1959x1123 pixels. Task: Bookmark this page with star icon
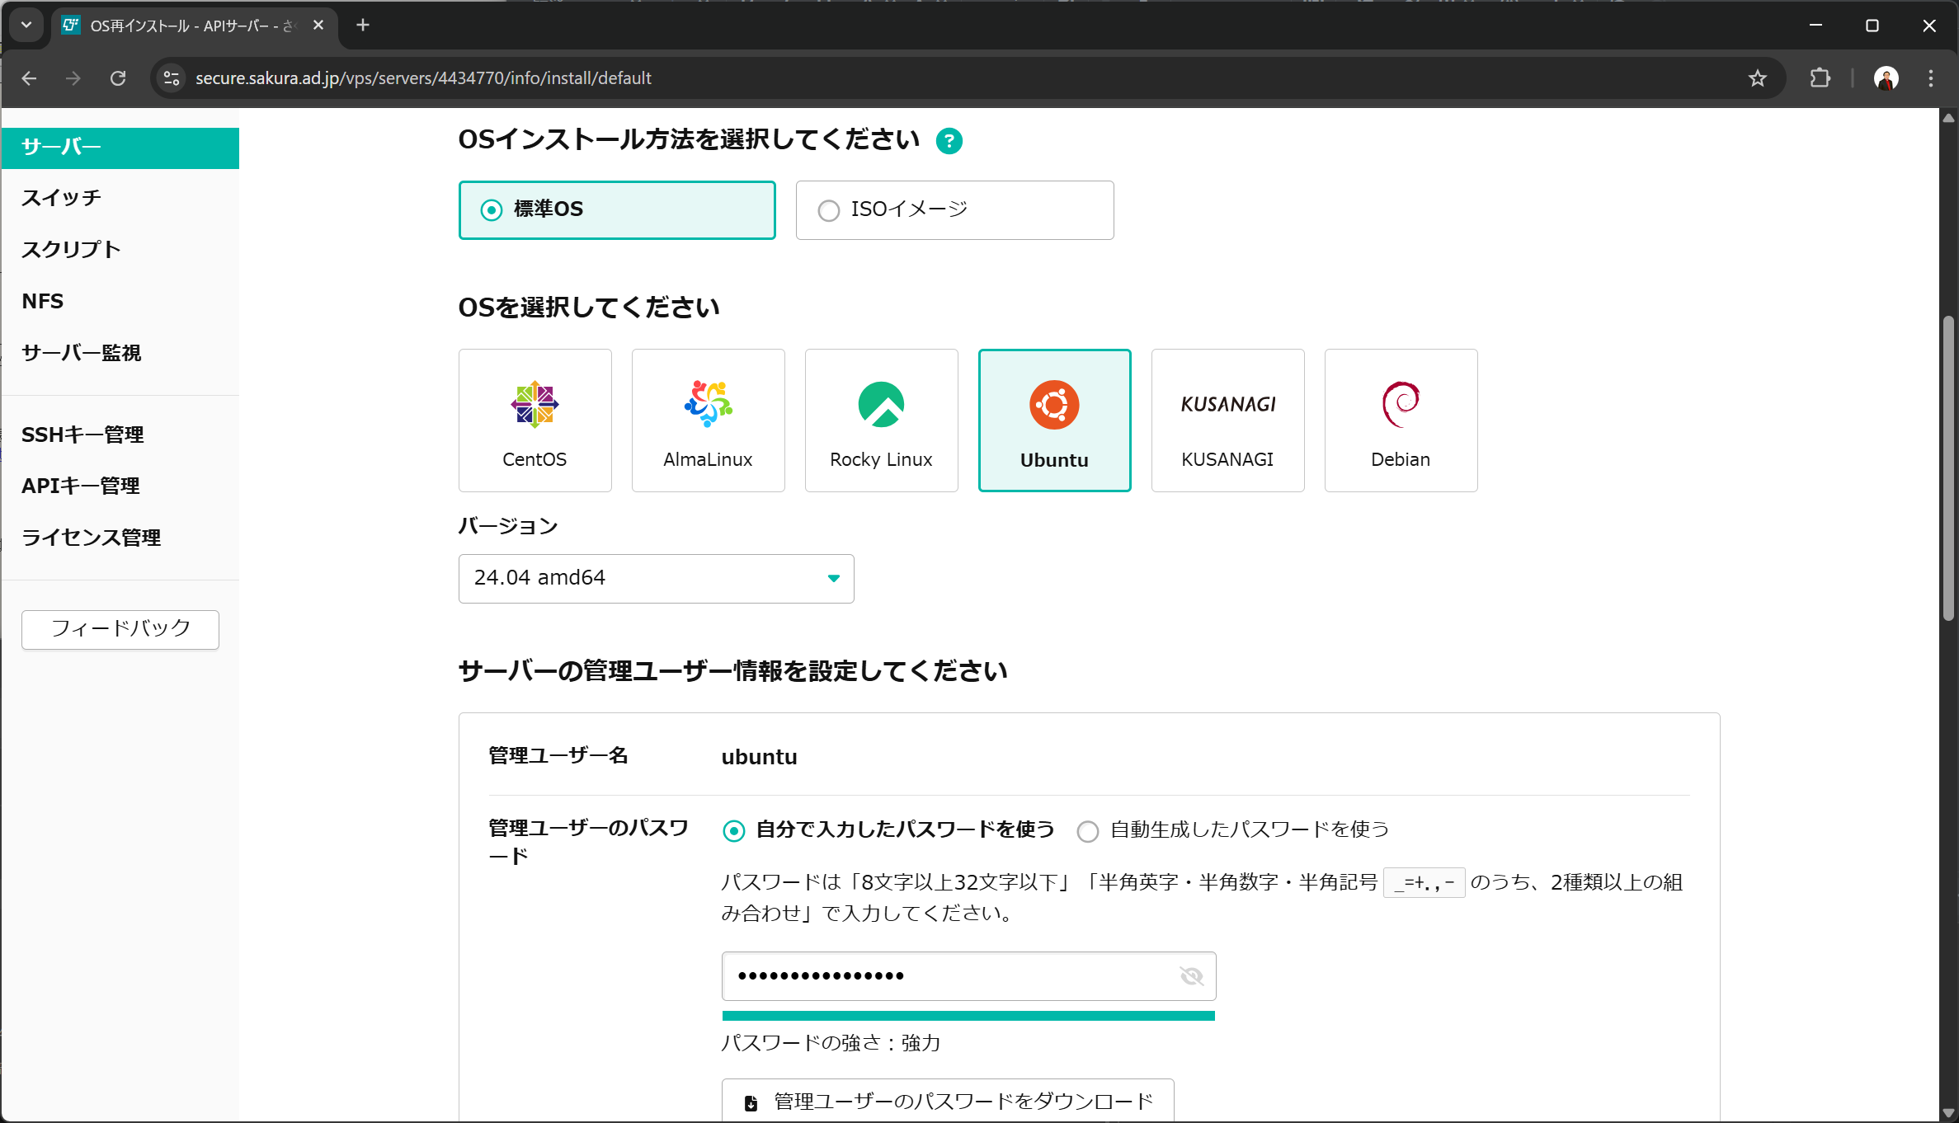click(x=1757, y=78)
